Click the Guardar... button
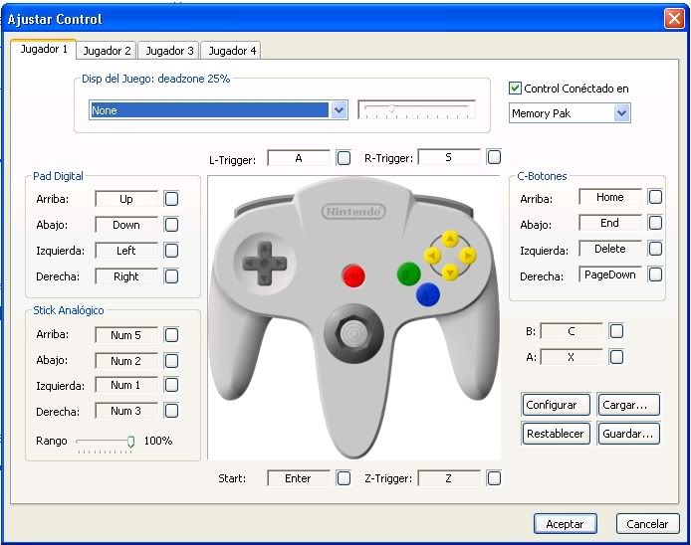The width and height of the screenshot is (691, 545). [x=628, y=434]
